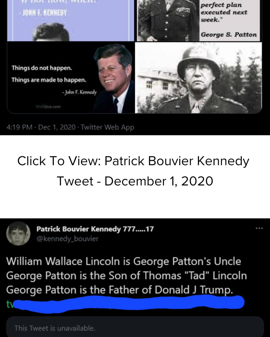Image resolution: width=270 pixels, height=337 pixels.
Task: Open the 'Things do not happen' JFK image
Action: point(70,78)
